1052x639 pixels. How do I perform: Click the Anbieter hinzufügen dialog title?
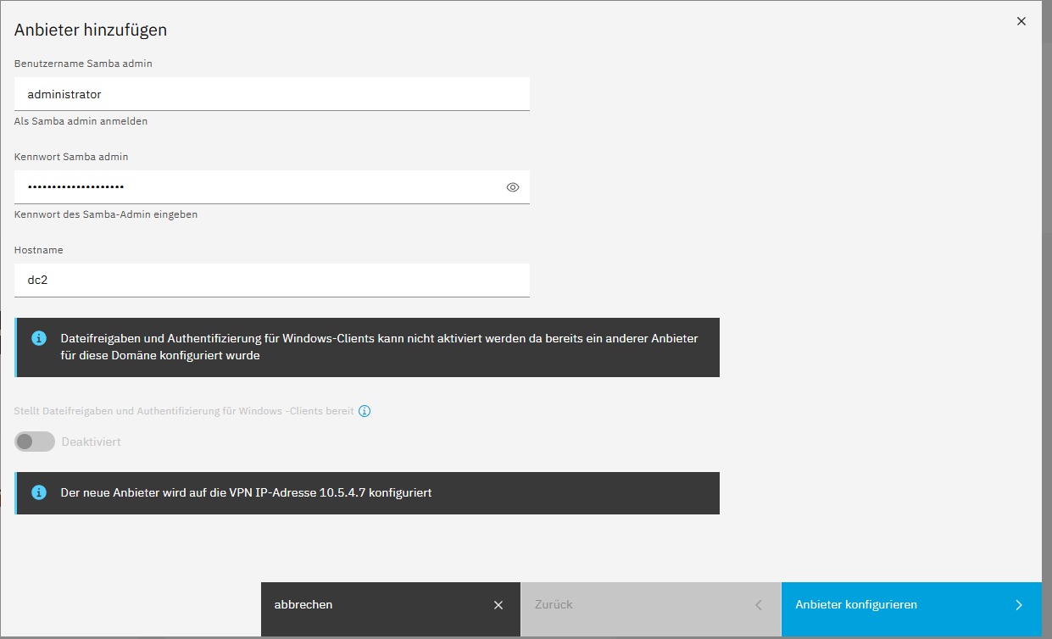coord(91,30)
